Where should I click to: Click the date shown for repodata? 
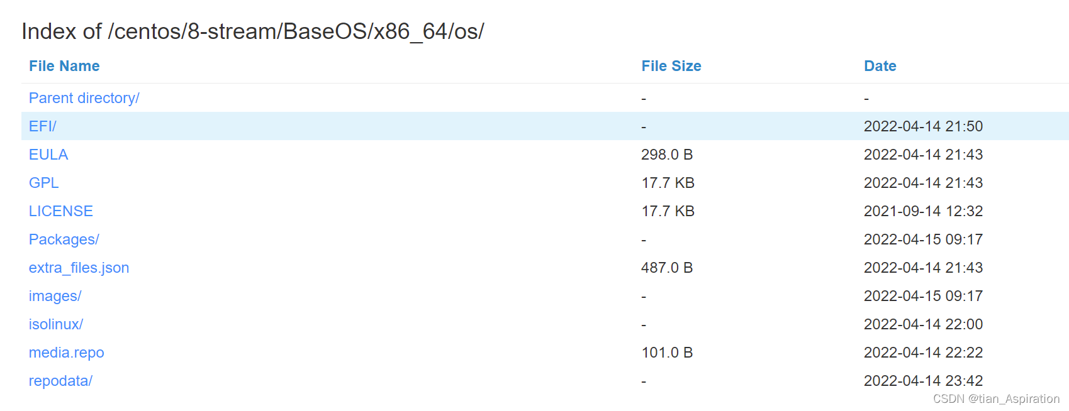922,380
